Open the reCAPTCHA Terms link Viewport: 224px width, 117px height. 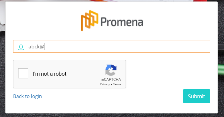pyautogui.click(x=117, y=84)
